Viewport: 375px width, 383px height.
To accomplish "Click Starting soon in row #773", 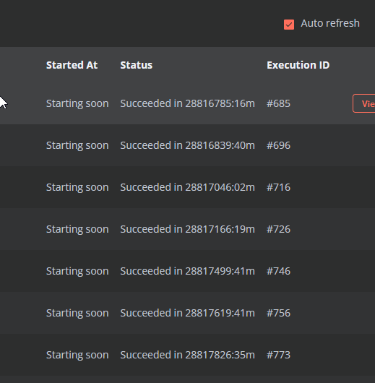I will pyautogui.click(x=77, y=356).
